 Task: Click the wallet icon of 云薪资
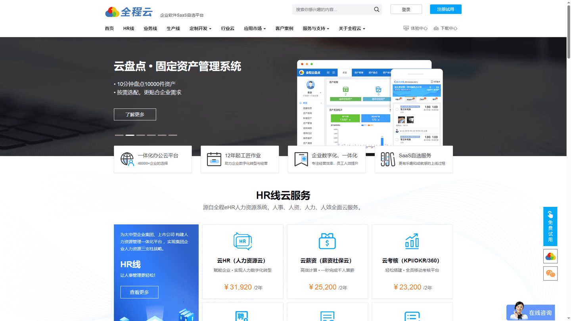point(328,241)
